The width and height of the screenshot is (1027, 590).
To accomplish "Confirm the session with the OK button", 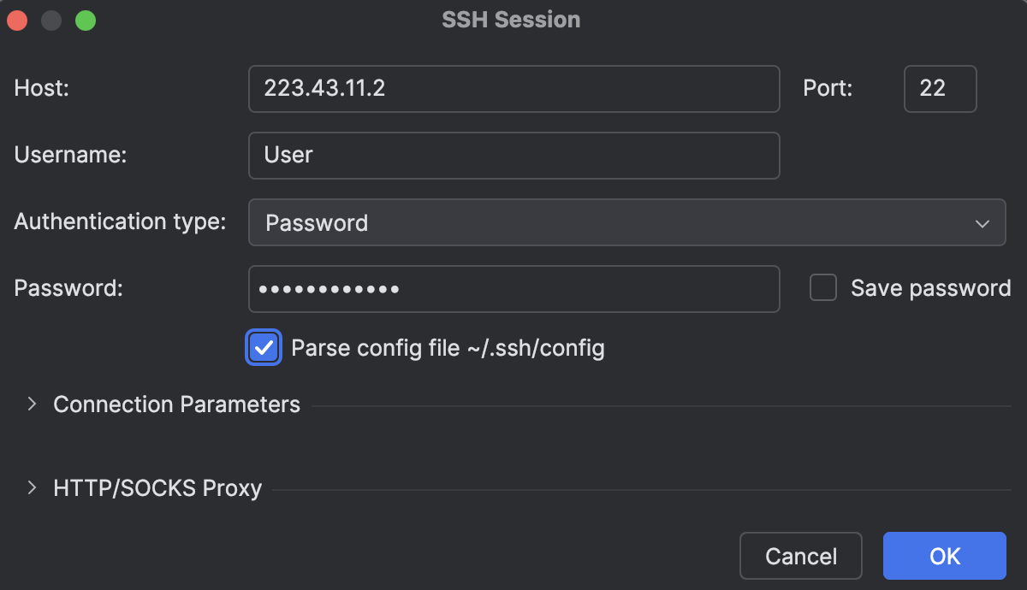I will point(944,556).
